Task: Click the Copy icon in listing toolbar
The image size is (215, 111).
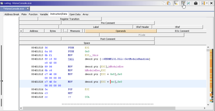Action: (x=164, y=3)
